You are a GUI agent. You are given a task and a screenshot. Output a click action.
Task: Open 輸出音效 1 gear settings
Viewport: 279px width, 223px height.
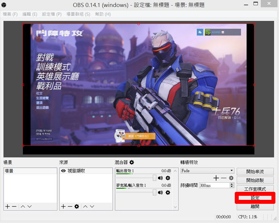(168, 178)
